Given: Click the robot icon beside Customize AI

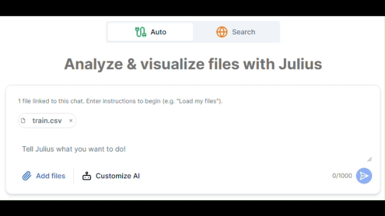Looking at the screenshot, I should [87, 176].
